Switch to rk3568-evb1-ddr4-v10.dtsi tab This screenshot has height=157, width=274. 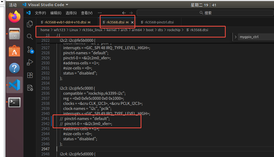point(66,22)
